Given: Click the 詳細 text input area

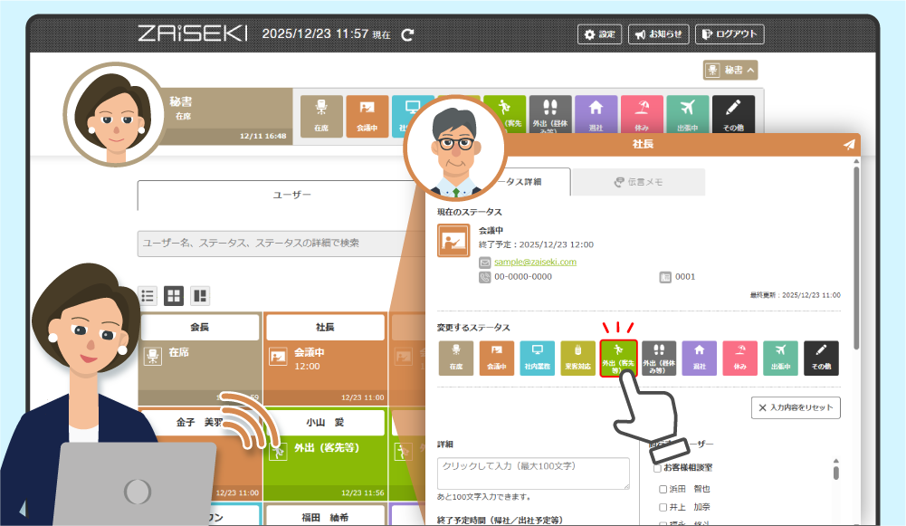Looking at the screenshot, I should pos(533,473).
